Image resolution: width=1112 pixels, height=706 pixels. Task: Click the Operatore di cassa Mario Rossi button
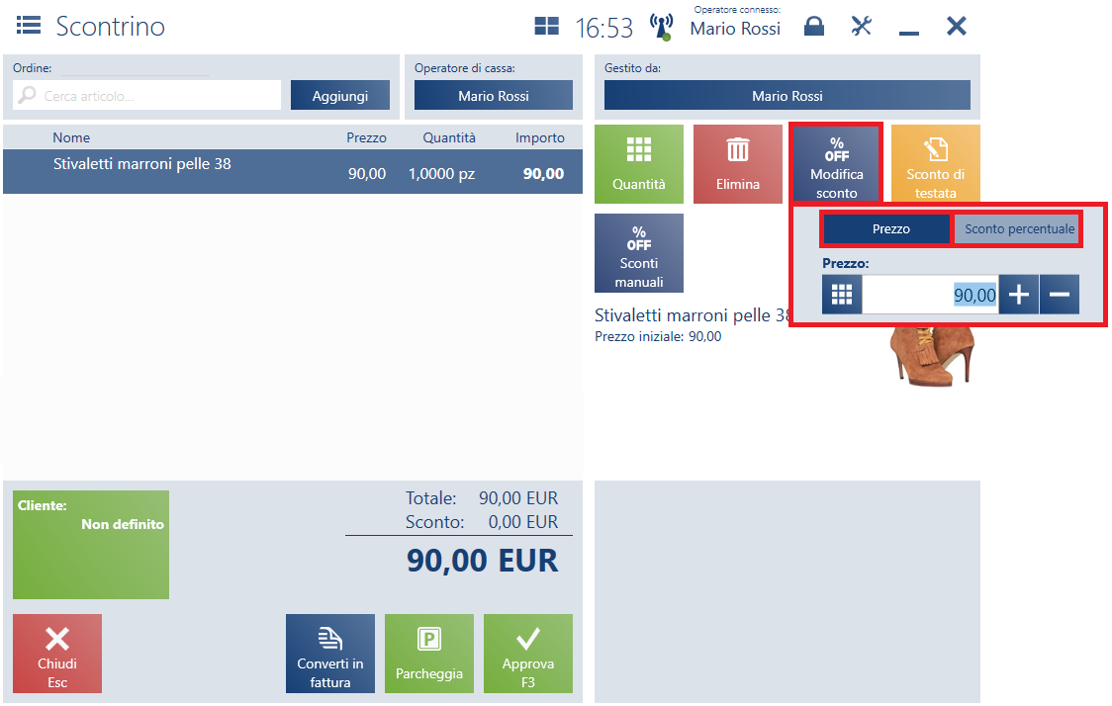pyautogui.click(x=494, y=95)
